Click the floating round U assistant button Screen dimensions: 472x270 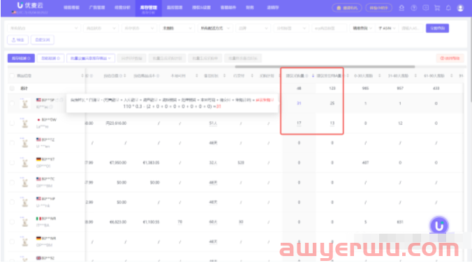pos(439,225)
